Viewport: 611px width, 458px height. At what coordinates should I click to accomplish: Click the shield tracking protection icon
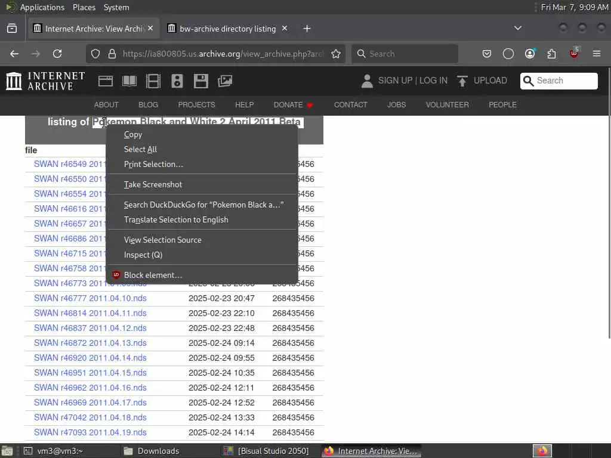coord(95,54)
